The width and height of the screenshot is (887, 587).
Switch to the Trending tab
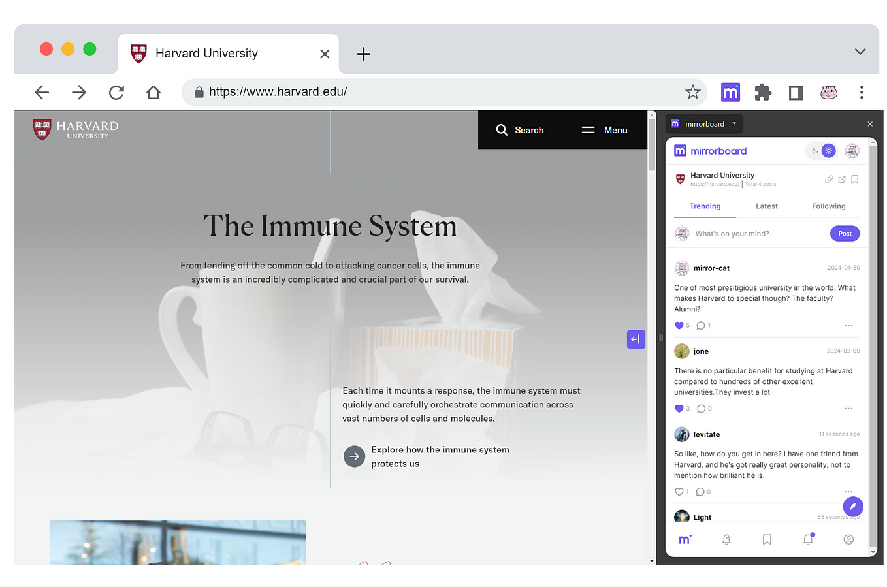click(x=705, y=206)
